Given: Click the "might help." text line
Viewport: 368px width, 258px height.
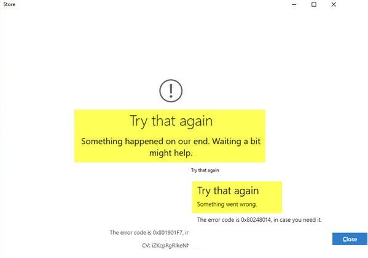Looking at the screenshot, I should click(171, 153).
